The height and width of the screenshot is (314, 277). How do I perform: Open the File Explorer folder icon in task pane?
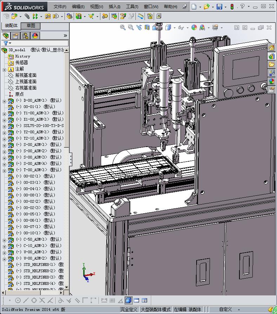point(272,65)
